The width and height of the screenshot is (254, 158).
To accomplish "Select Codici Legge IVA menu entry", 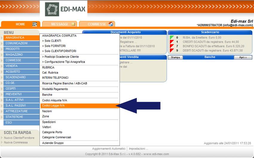I will click(x=53, y=106).
